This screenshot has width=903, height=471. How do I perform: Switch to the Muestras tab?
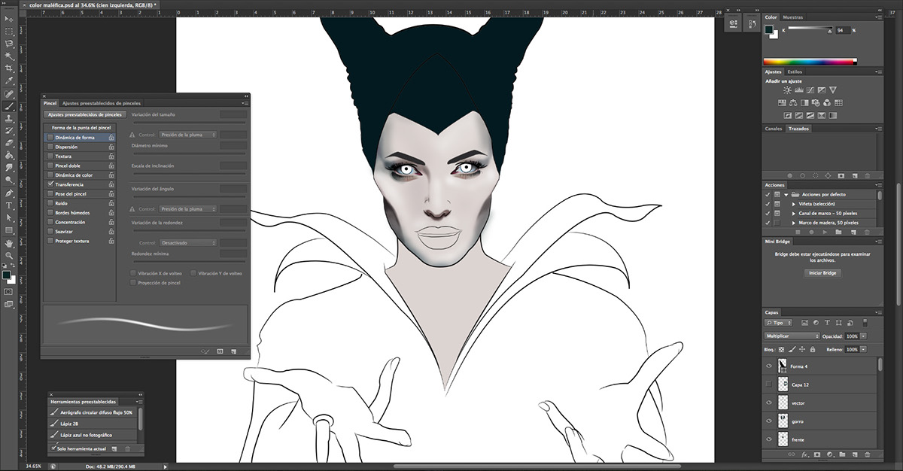(x=792, y=17)
